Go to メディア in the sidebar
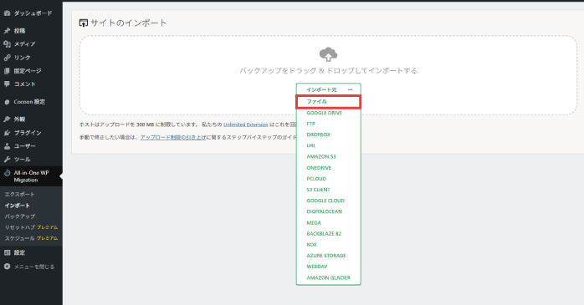The width and height of the screenshot is (584, 305). pos(24,44)
